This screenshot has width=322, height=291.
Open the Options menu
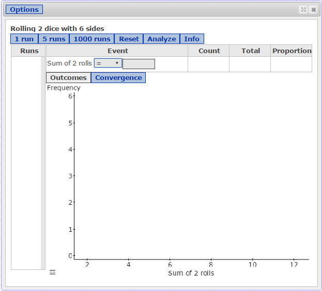click(x=24, y=9)
